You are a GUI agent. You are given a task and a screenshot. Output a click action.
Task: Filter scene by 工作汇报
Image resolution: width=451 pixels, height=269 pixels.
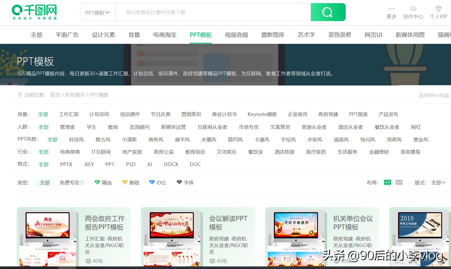tap(69, 114)
